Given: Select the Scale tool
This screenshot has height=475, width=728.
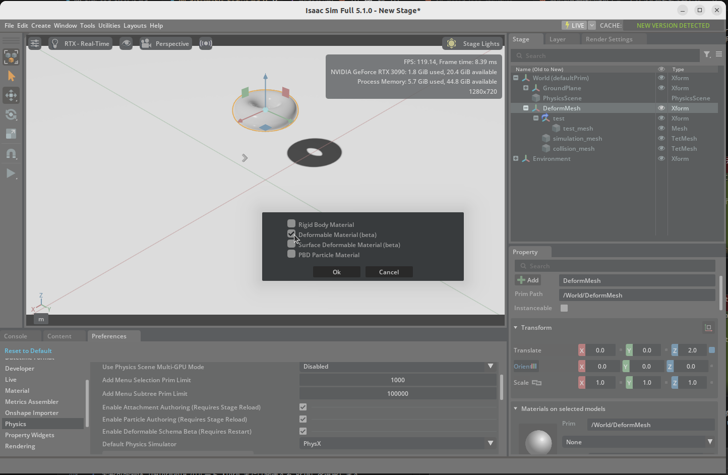Looking at the screenshot, I should tap(11, 134).
